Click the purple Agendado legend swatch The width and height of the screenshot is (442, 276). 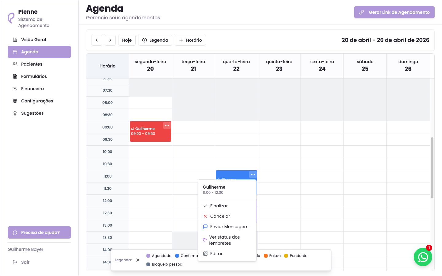(148, 256)
